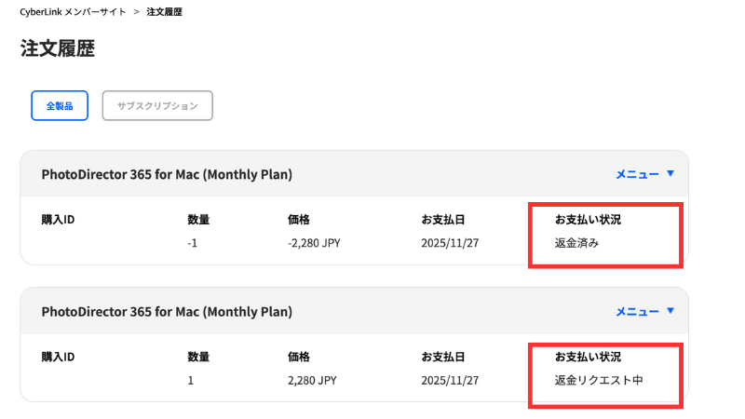Click the product title of the 返金済み order
Viewport: 745px width, 419px height.
coord(167,174)
